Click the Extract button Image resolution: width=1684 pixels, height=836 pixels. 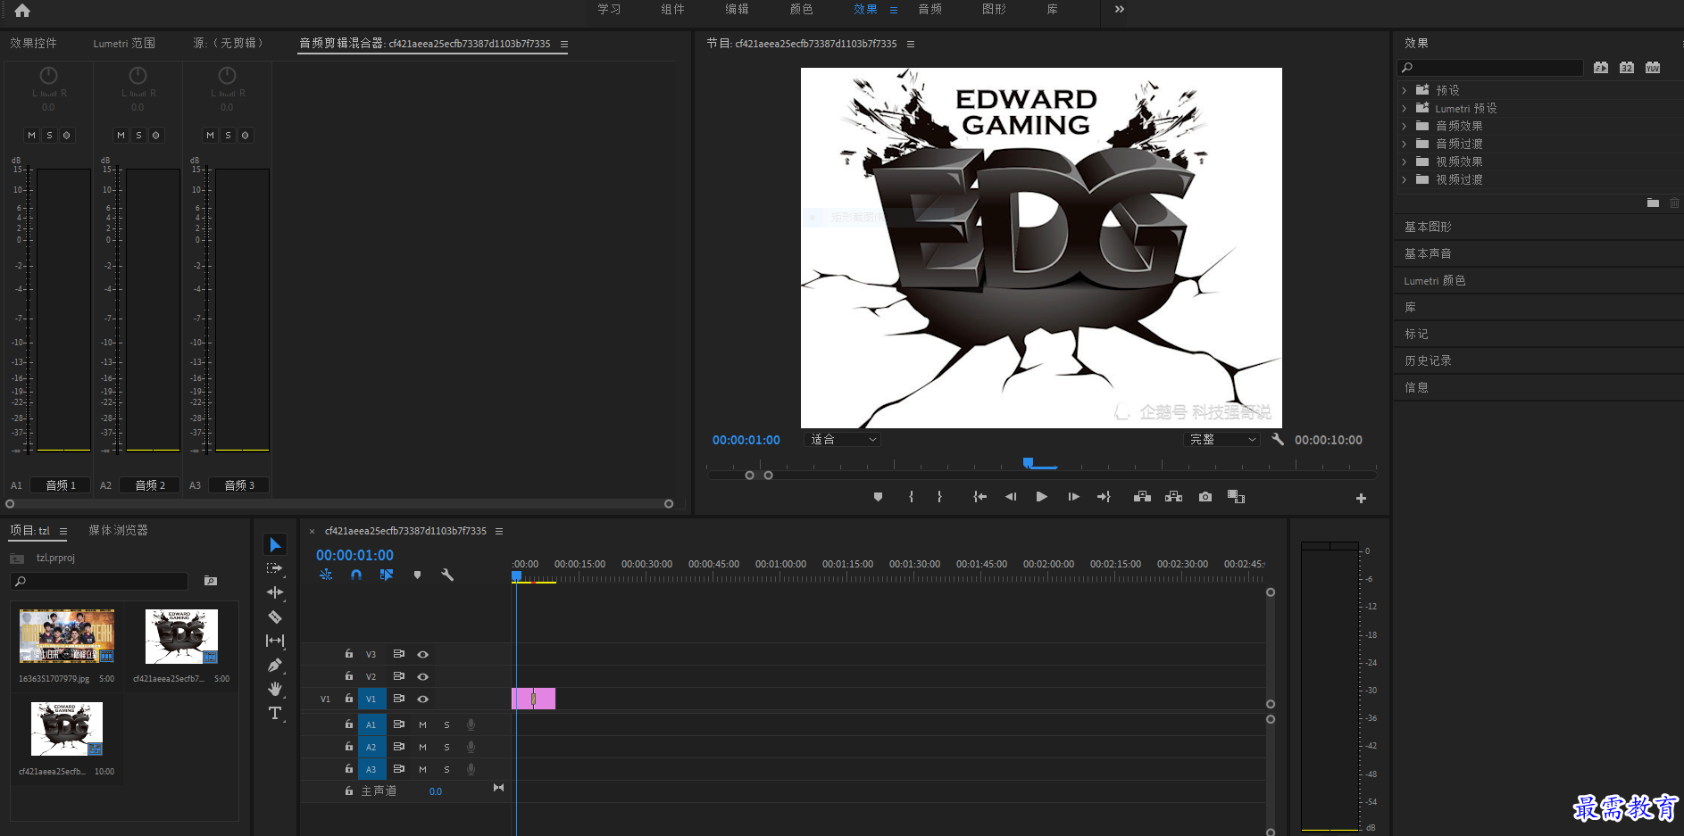[1173, 497]
